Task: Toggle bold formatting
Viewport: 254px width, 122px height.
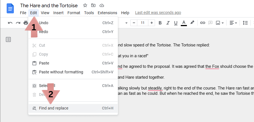Action: [x=160, y=23]
